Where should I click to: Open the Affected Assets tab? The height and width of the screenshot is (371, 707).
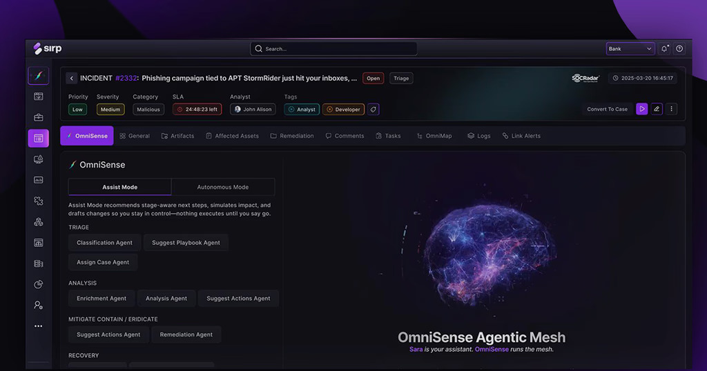(x=232, y=136)
